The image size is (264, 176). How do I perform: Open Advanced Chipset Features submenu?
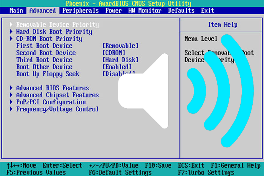point(57,95)
